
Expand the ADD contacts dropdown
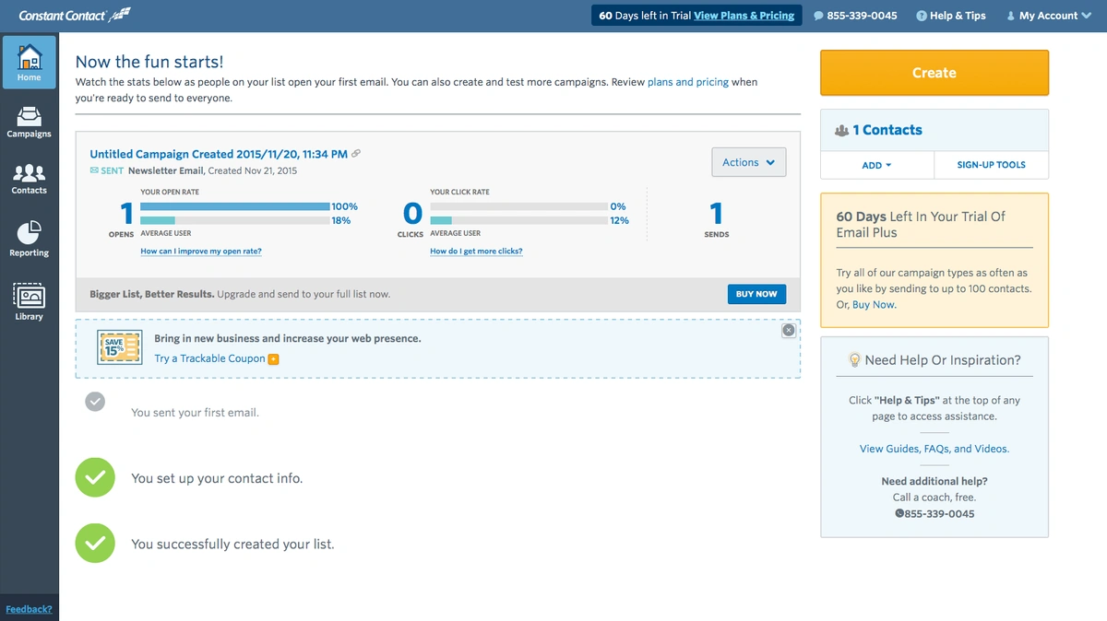[876, 165]
